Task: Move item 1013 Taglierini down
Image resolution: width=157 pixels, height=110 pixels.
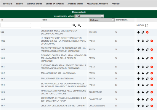Action: [143, 79]
